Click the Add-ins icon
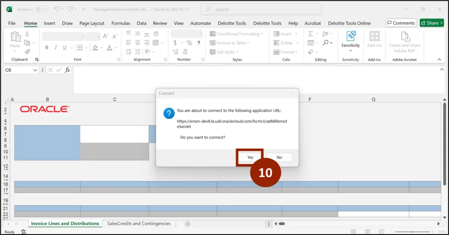This screenshot has width=449, height=235. (374, 37)
